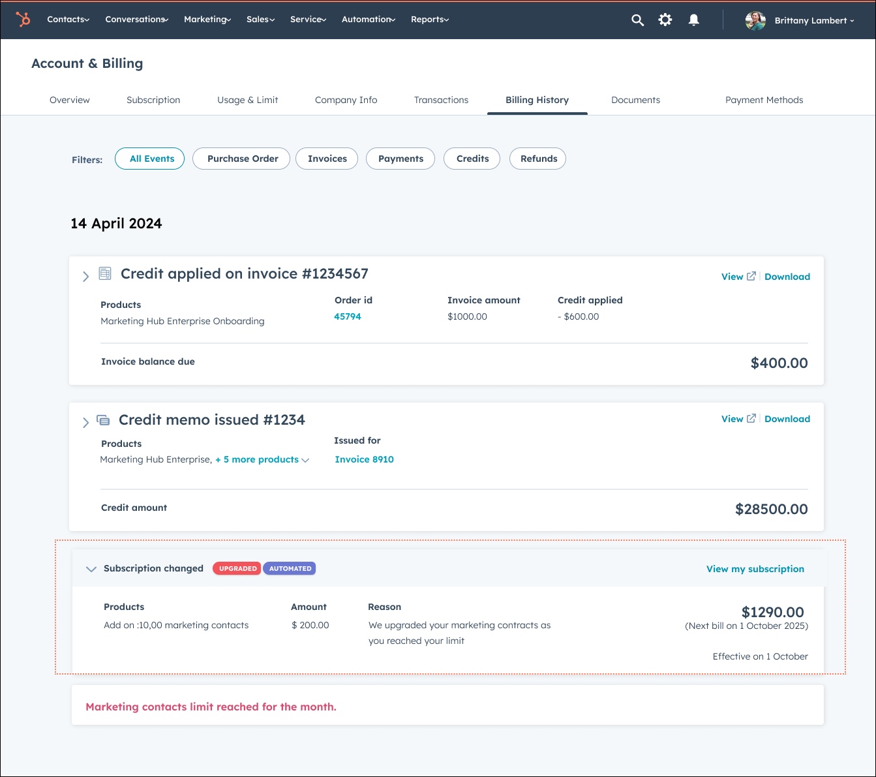The height and width of the screenshot is (777, 876).
Task: Click View my subscription link
Action: 755,569
